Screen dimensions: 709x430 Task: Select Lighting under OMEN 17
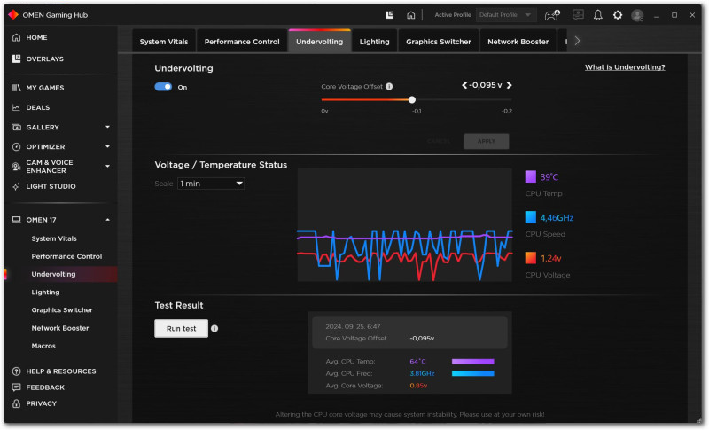(x=45, y=292)
